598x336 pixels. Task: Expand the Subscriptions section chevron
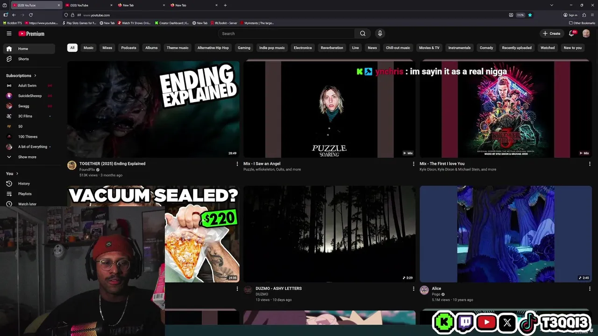(35, 76)
